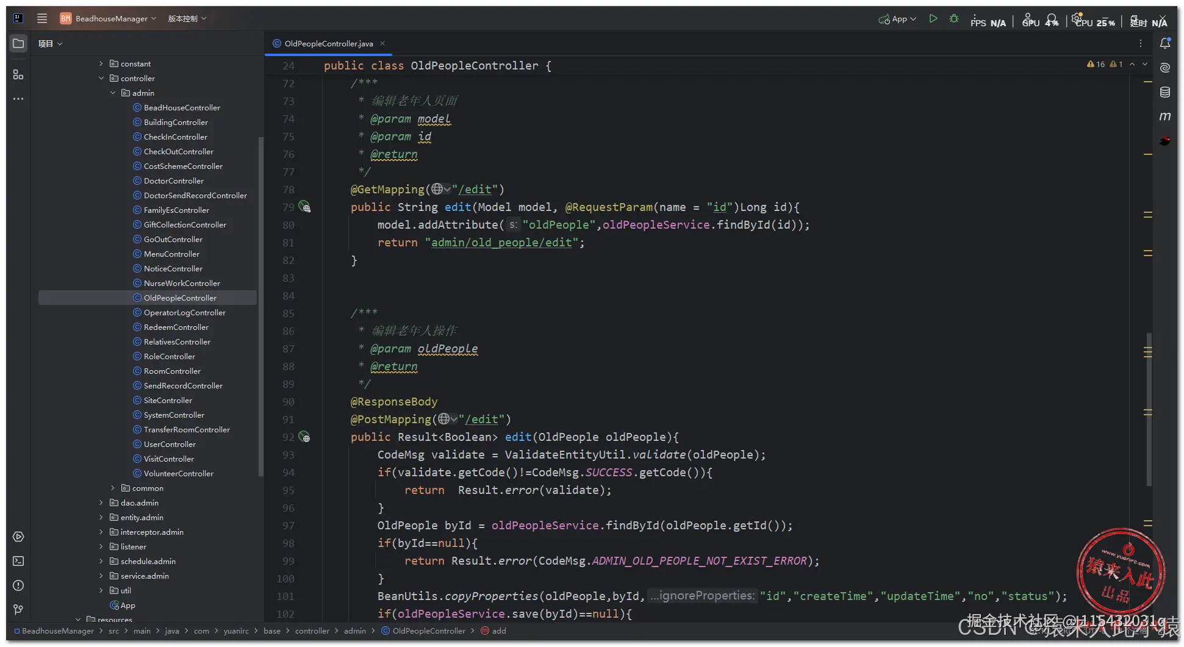Screen dimensions: 1184x647
Task: Open the Database tool window
Action: coord(1165,92)
